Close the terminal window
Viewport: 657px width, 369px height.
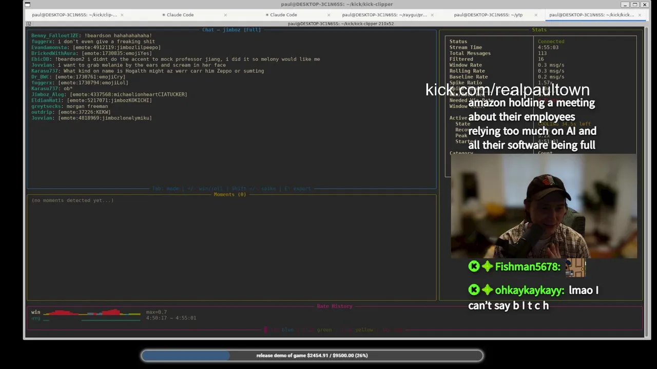click(x=645, y=5)
